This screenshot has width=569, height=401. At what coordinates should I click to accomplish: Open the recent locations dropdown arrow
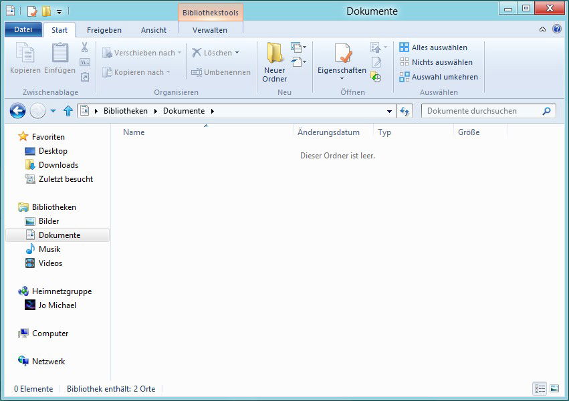(53, 111)
